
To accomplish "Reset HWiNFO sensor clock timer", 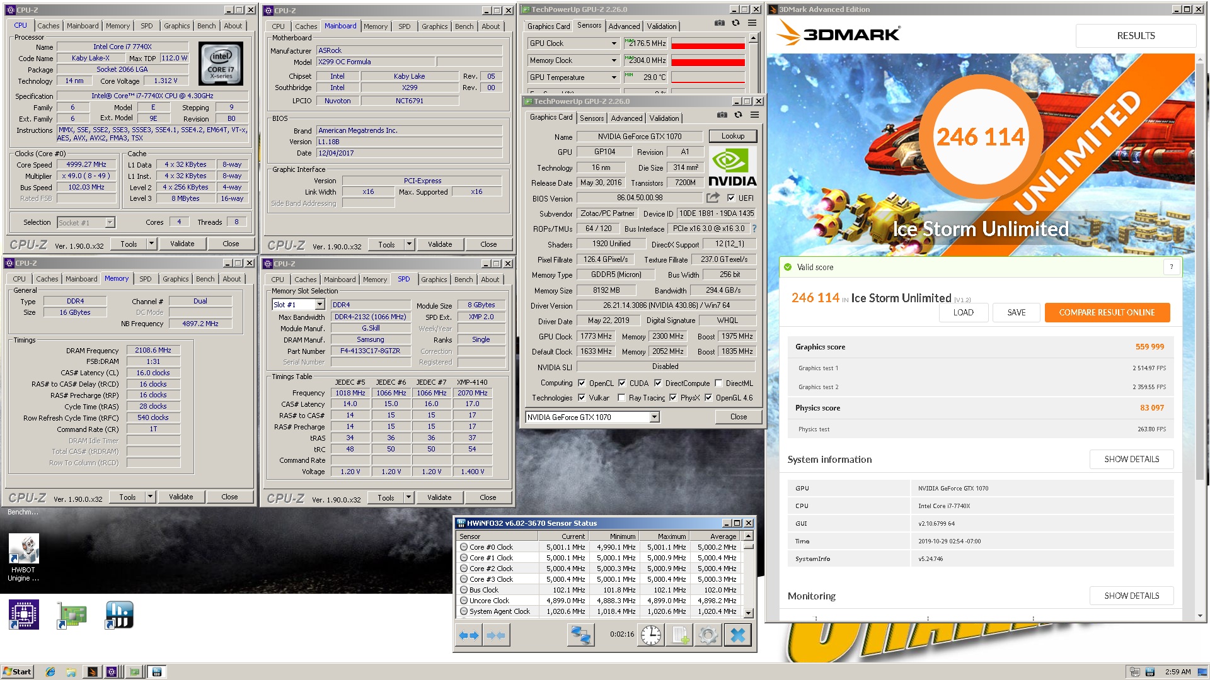I will pyautogui.click(x=651, y=635).
